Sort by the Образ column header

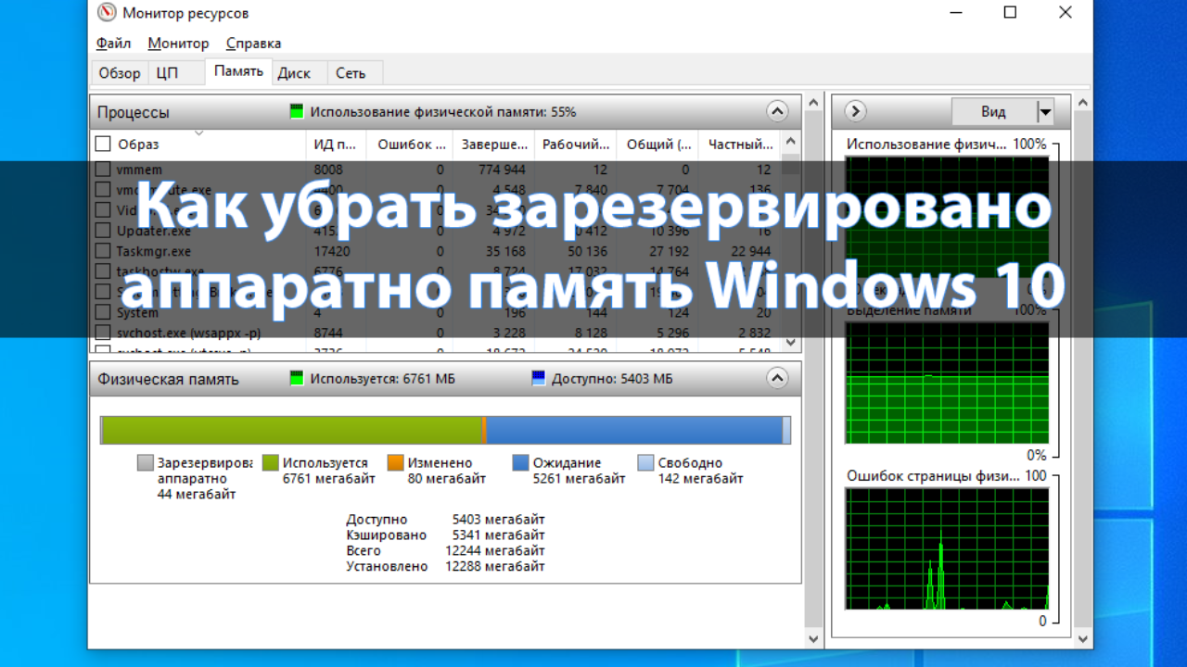[198, 144]
